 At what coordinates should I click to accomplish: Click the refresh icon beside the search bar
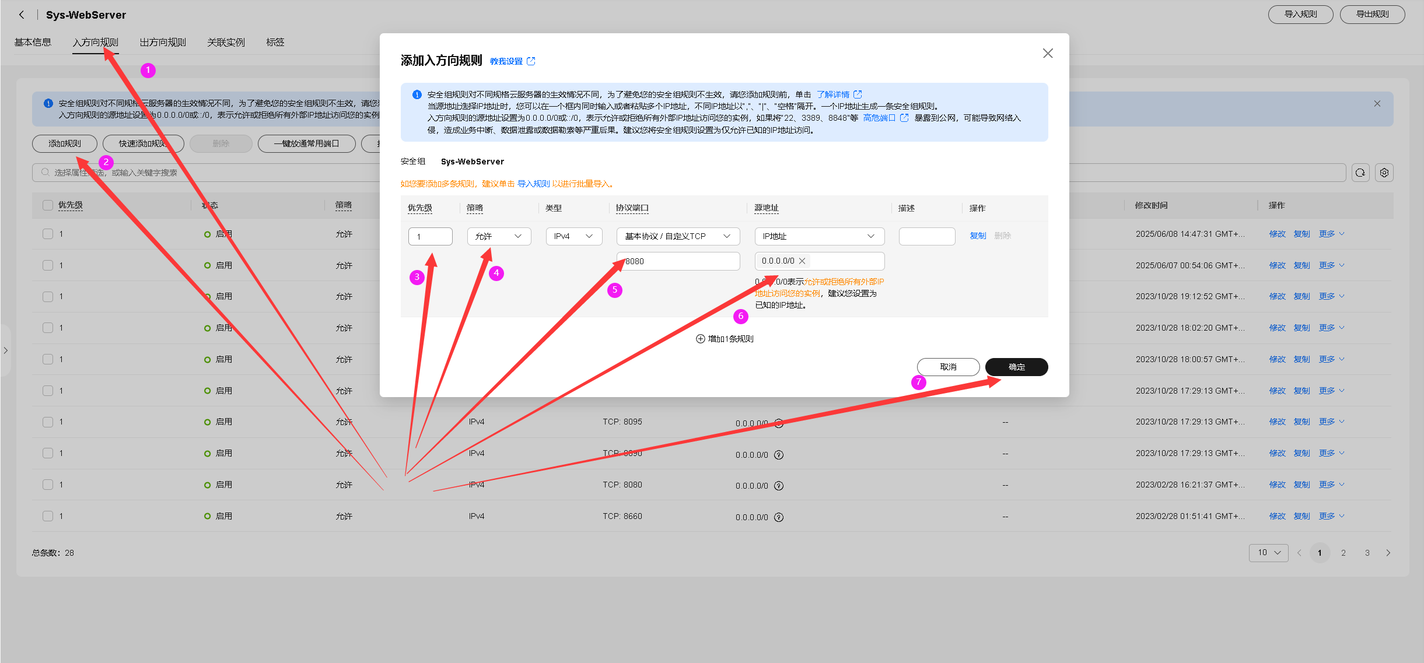[1360, 173]
